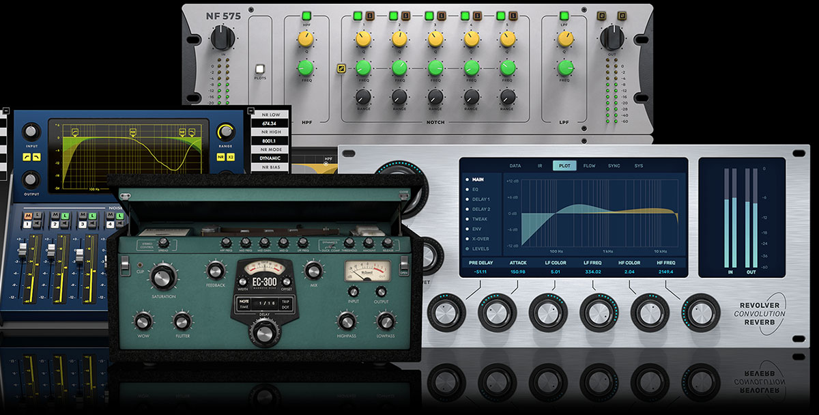Viewport: 819px width, 415px height.
Task: Click the right yellow filter-shape button under INPUT
Action: coord(38,158)
